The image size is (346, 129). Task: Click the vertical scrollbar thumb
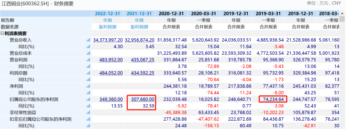[x=342, y=20]
